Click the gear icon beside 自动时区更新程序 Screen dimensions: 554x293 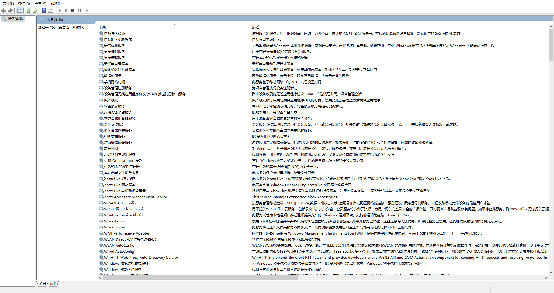[101, 39]
